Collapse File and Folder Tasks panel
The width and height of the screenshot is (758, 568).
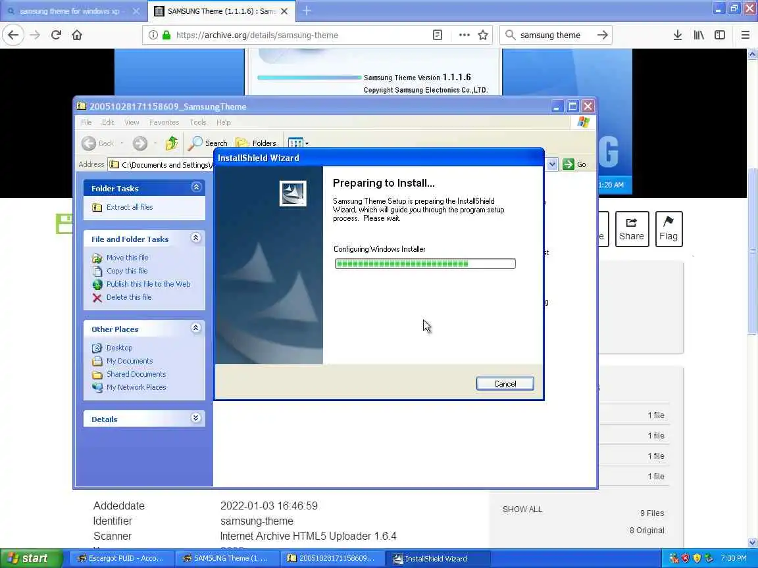click(x=196, y=237)
